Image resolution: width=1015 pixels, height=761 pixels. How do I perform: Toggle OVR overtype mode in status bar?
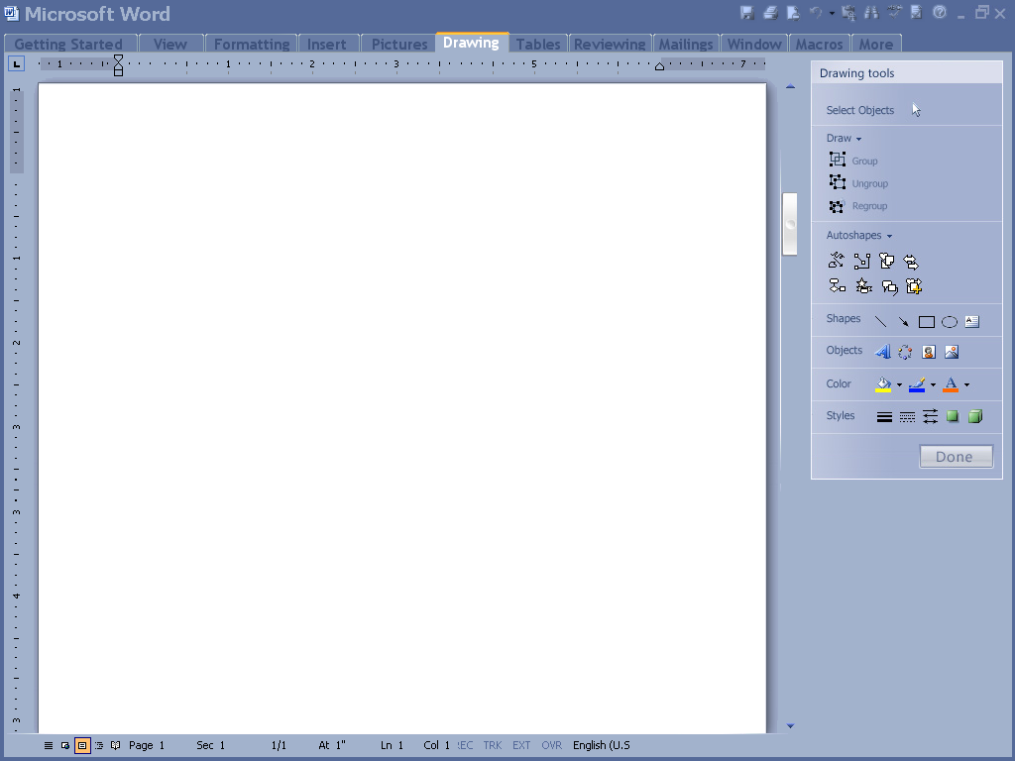coord(551,745)
